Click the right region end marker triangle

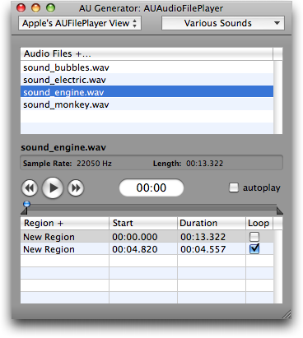pyautogui.click(x=280, y=211)
